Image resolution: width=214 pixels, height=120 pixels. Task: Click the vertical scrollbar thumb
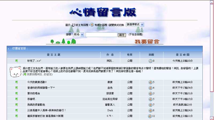coord(212,48)
